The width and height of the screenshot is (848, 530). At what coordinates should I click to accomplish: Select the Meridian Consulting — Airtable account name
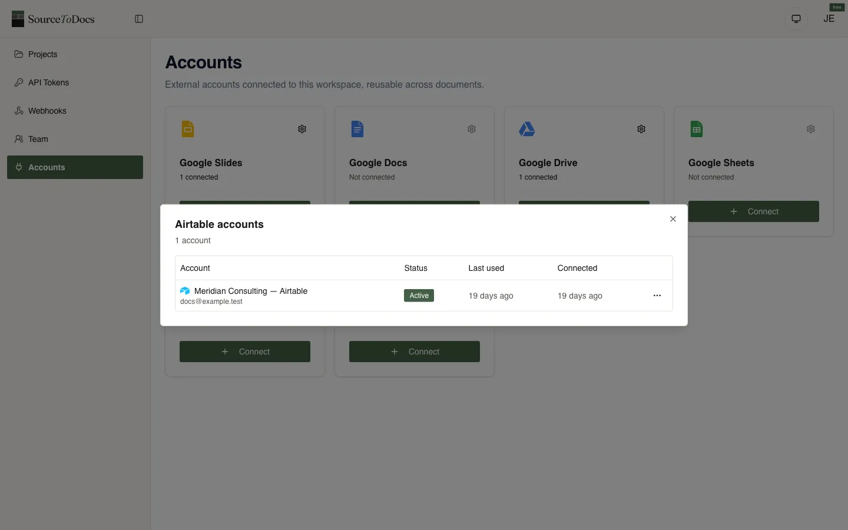coord(251,291)
